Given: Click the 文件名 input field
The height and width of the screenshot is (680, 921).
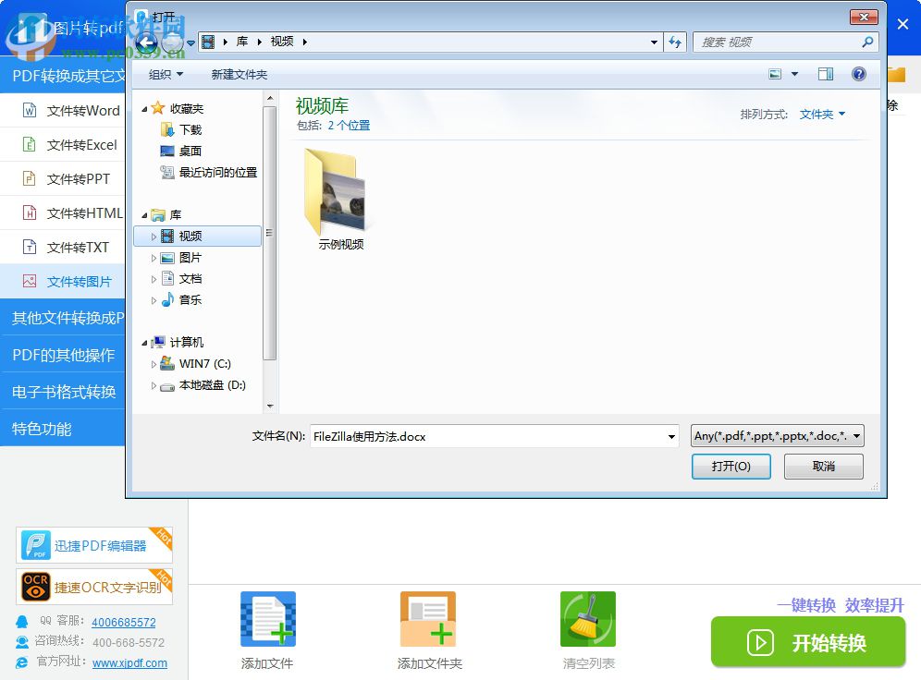Looking at the screenshot, I should [494, 436].
